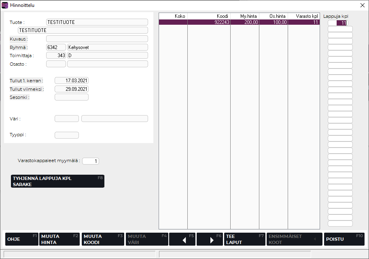The width and height of the screenshot is (369, 259).
Task: Click the Varastokappaleet myymälä field
Action: [90, 161]
